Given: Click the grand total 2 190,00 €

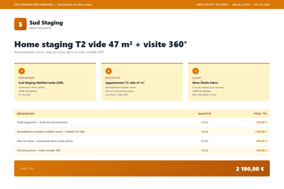Looking at the screenshot, I should (250, 169).
